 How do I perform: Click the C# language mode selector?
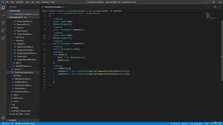point(212,124)
